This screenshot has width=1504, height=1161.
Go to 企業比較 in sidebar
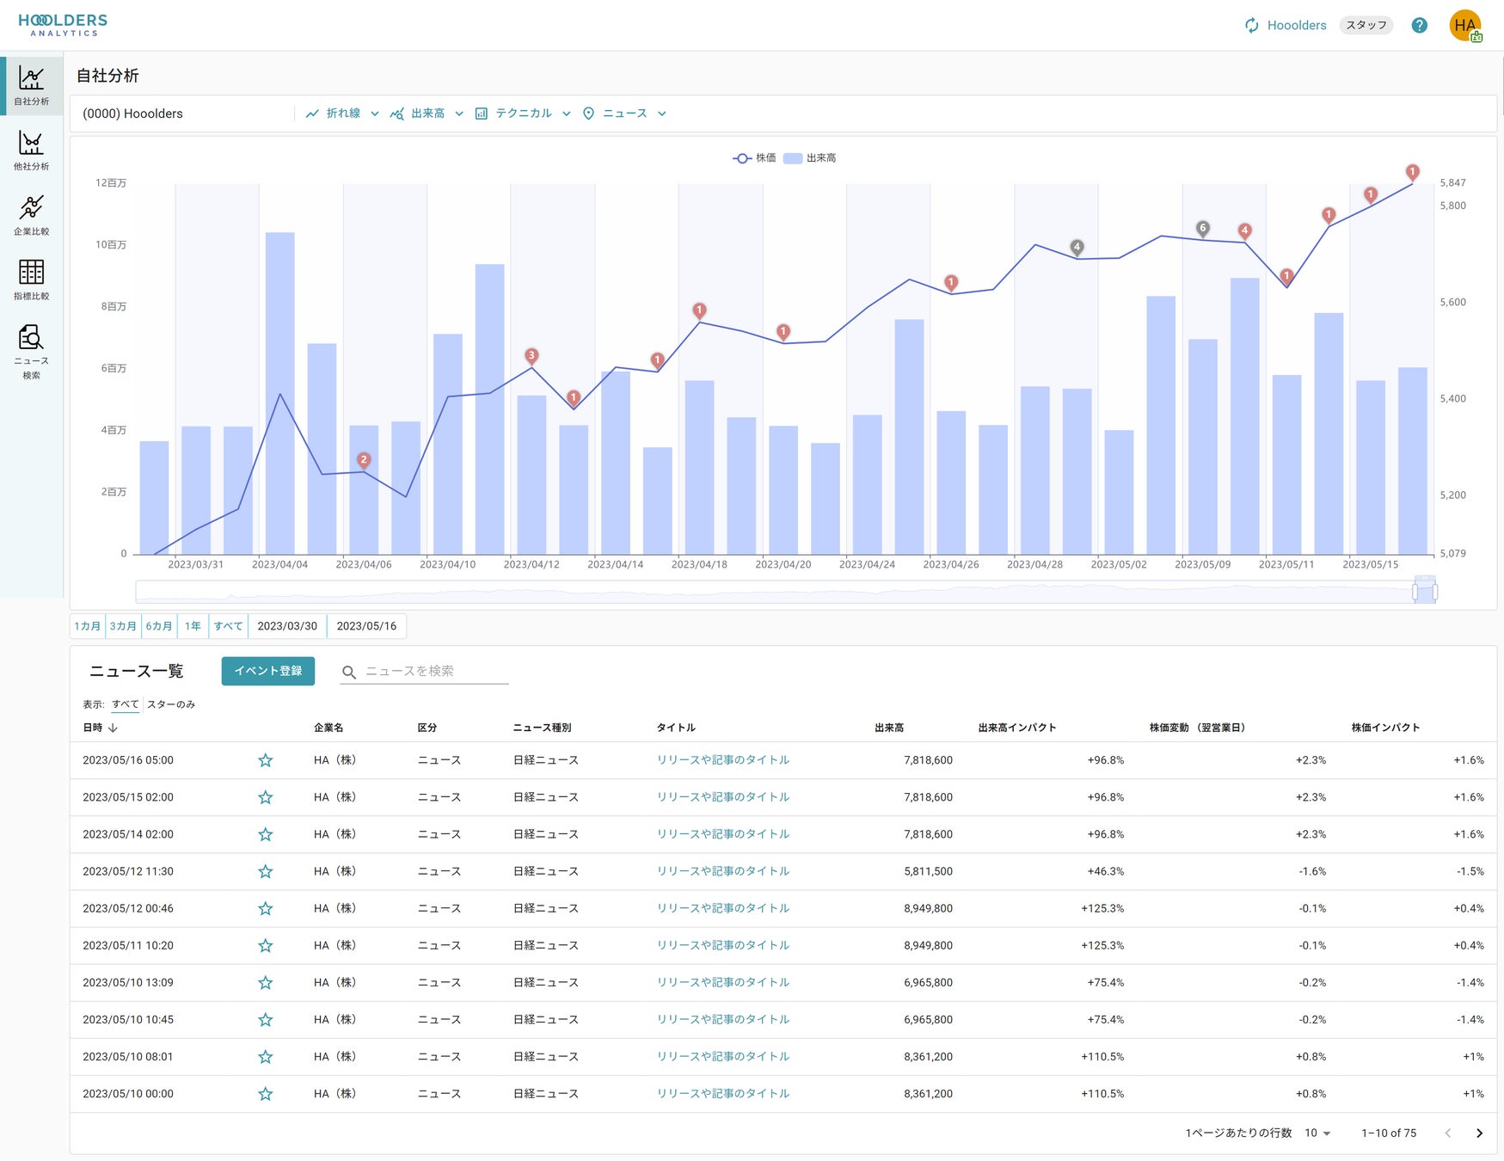(x=32, y=215)
